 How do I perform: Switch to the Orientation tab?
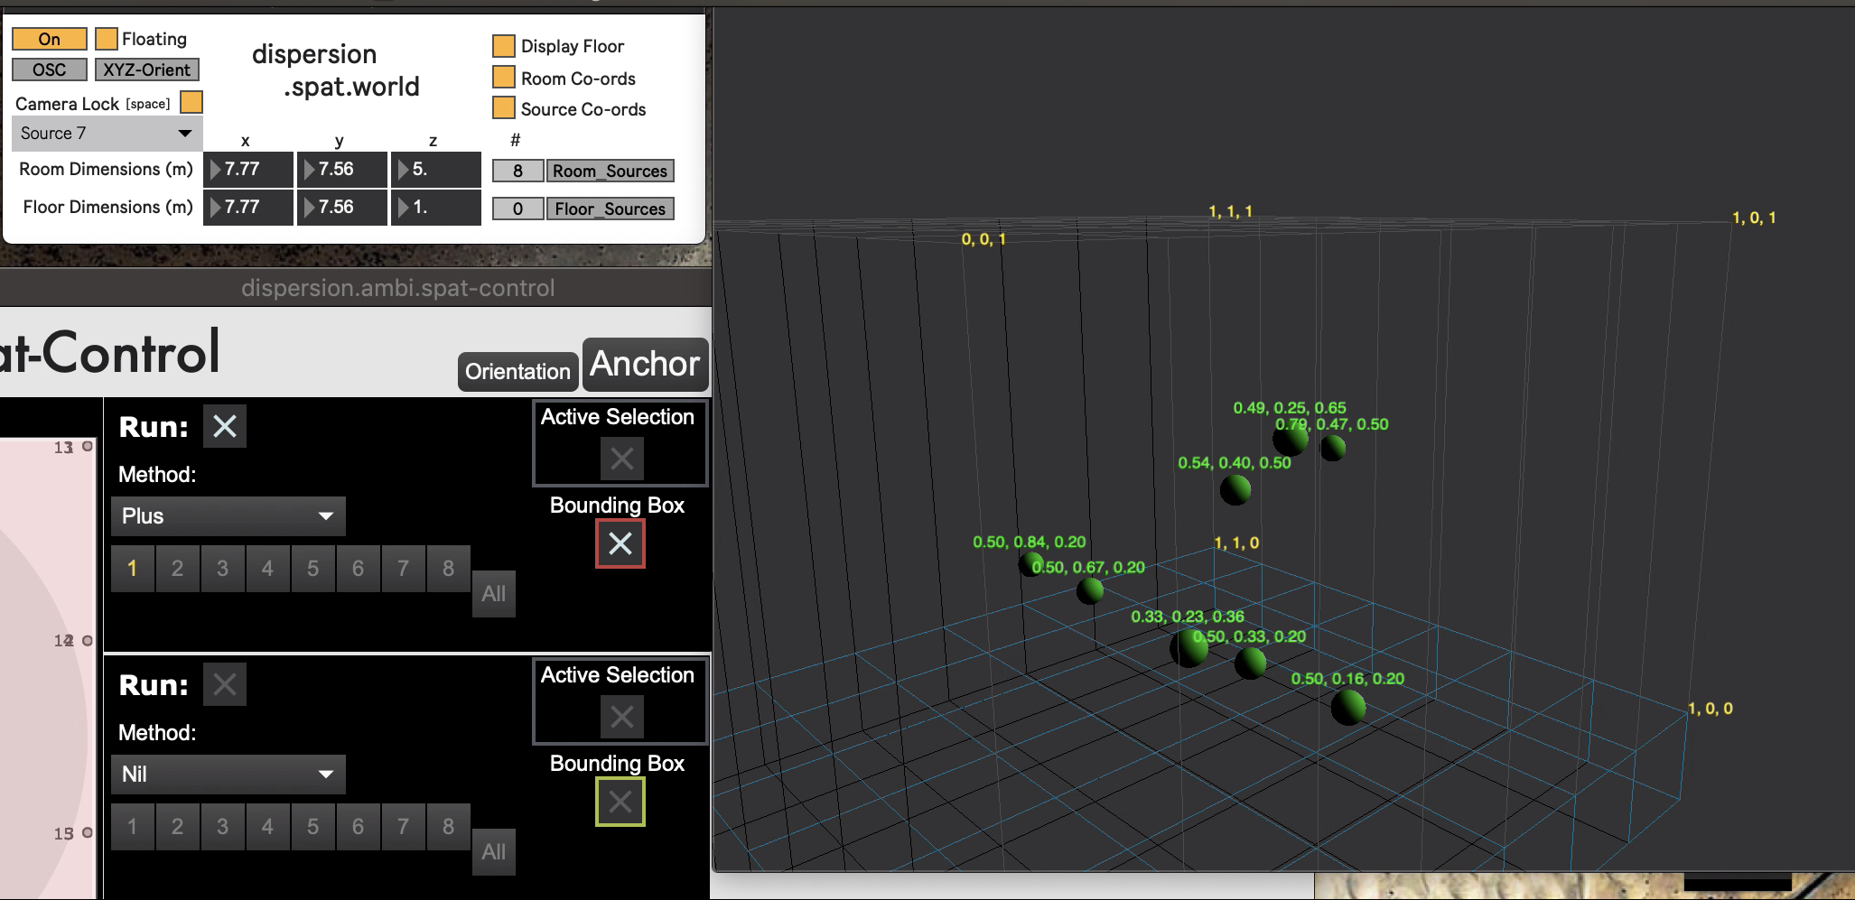(517, 372)
